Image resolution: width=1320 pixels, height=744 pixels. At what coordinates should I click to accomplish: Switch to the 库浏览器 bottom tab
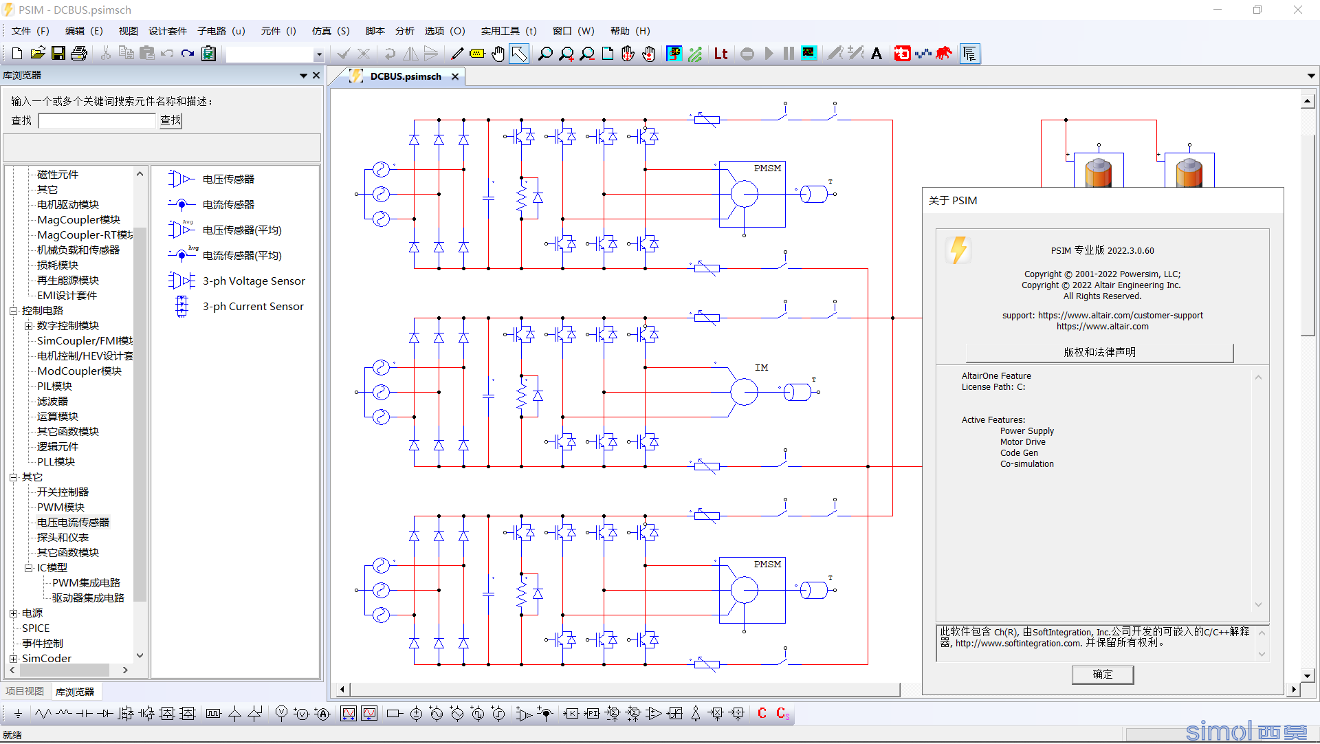75,692
